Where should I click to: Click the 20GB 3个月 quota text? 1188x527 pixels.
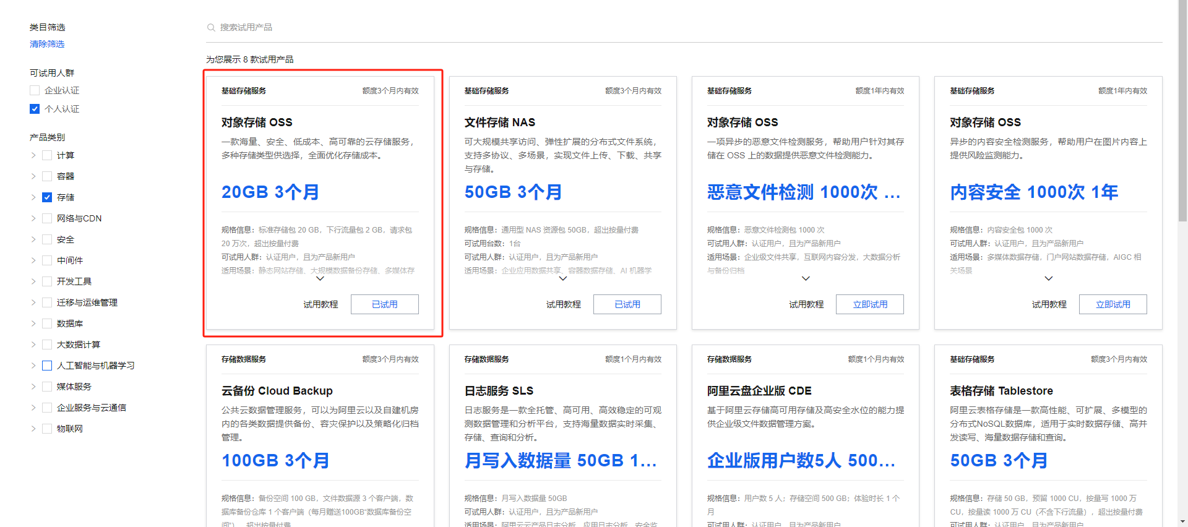click(x=270, y=192)
